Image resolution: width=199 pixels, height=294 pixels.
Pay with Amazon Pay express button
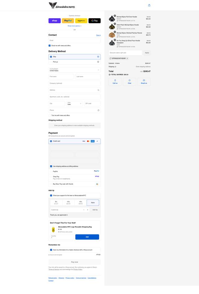pyautogui.click(x=81, y=21)
